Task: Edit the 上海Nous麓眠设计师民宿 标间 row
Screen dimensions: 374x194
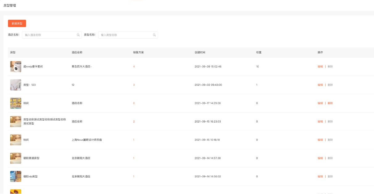Action: pos(320,140)
